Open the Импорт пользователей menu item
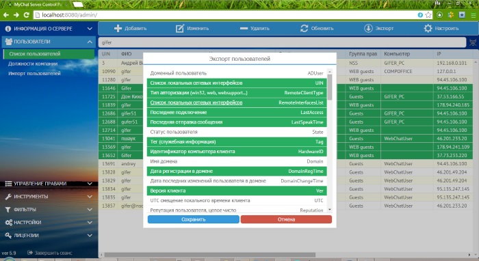The width and height of the screenshot is (479, 261). [34, 74]
